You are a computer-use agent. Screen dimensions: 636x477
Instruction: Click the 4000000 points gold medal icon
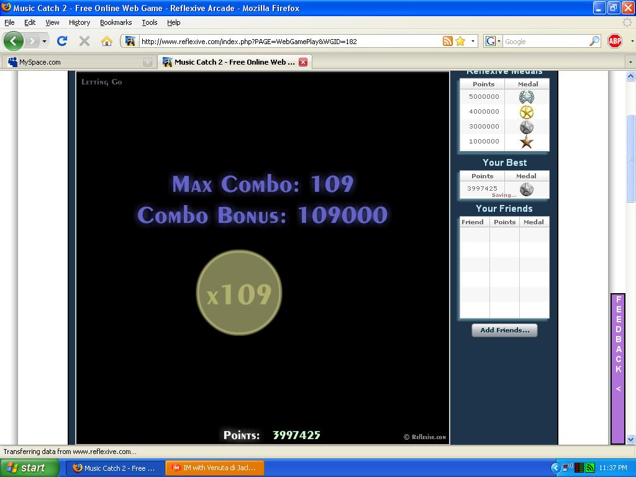tap(527, 112)
